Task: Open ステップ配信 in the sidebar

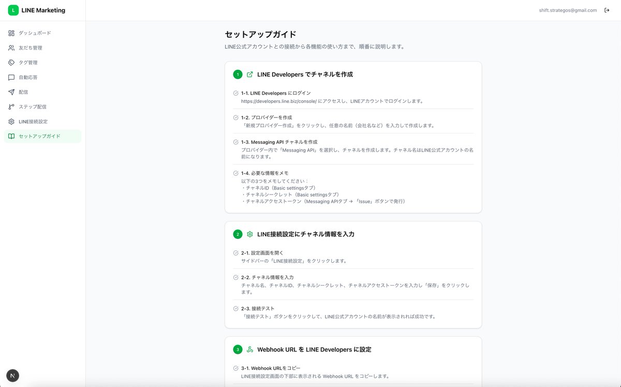Action: [42, 107]
